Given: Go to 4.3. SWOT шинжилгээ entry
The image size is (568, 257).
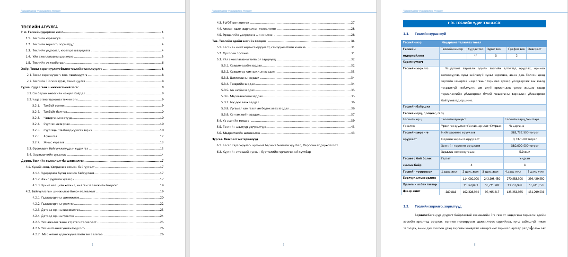Looking at the screenshot, I should pos(233,23).
